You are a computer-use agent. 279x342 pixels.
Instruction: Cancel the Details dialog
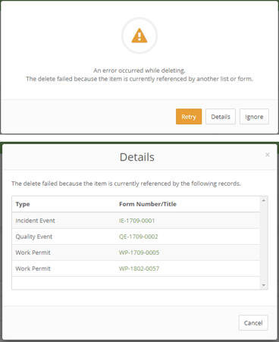coord(253,323)
